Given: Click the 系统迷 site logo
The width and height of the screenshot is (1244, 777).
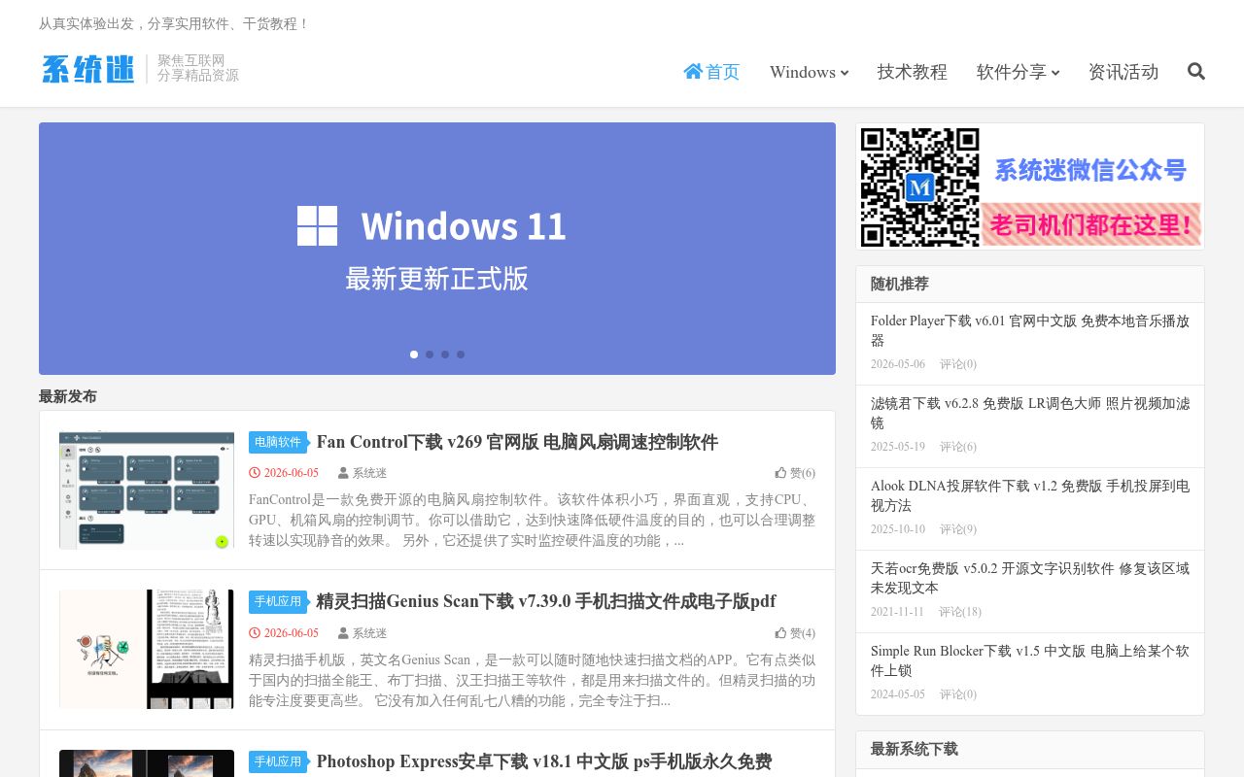Looking at the screenshot, I should tap(87, 69).
